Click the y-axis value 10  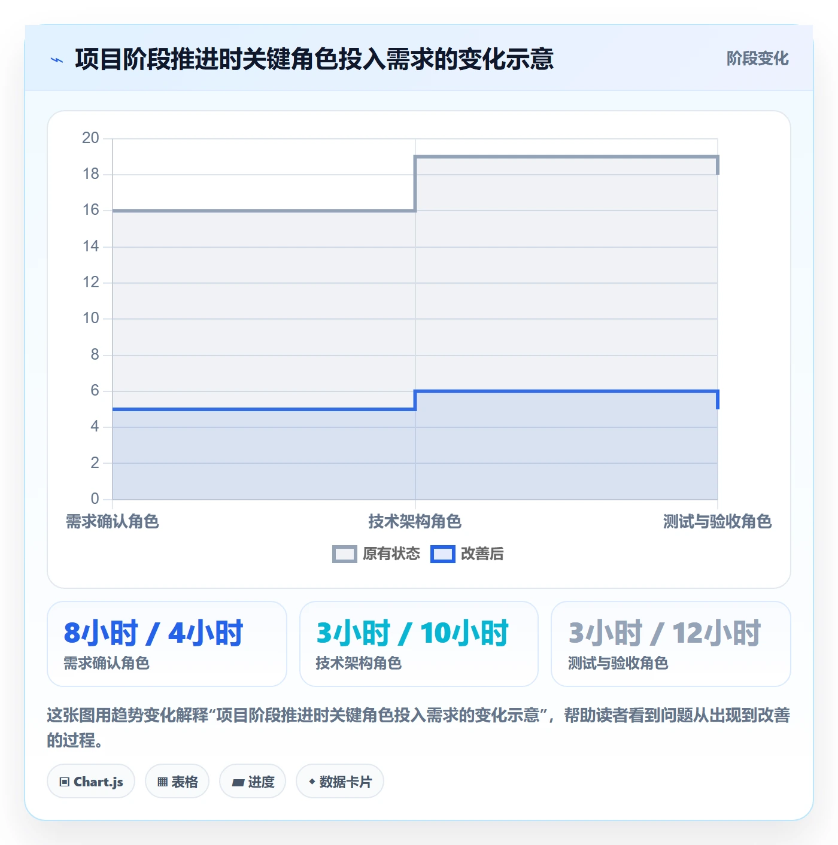coord(90,318)
